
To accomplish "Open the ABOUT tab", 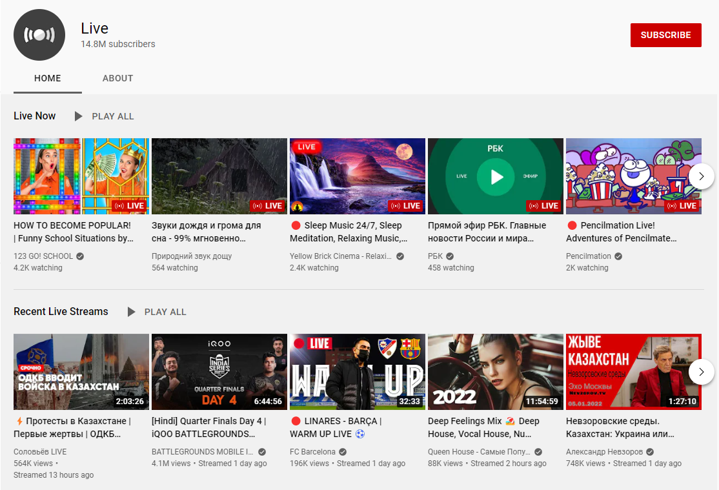I will pos(118,79).
